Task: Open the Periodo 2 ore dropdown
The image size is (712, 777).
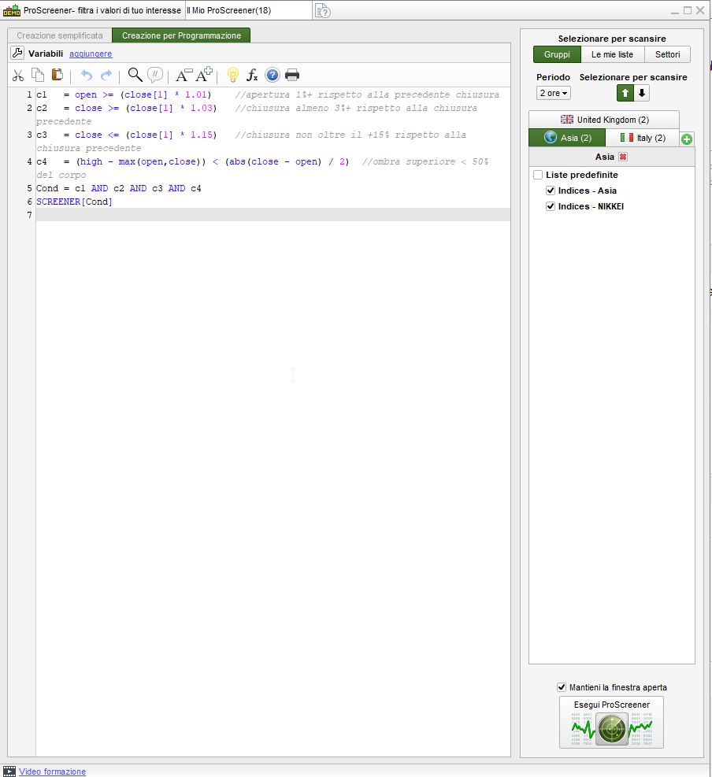Action: 554,93
